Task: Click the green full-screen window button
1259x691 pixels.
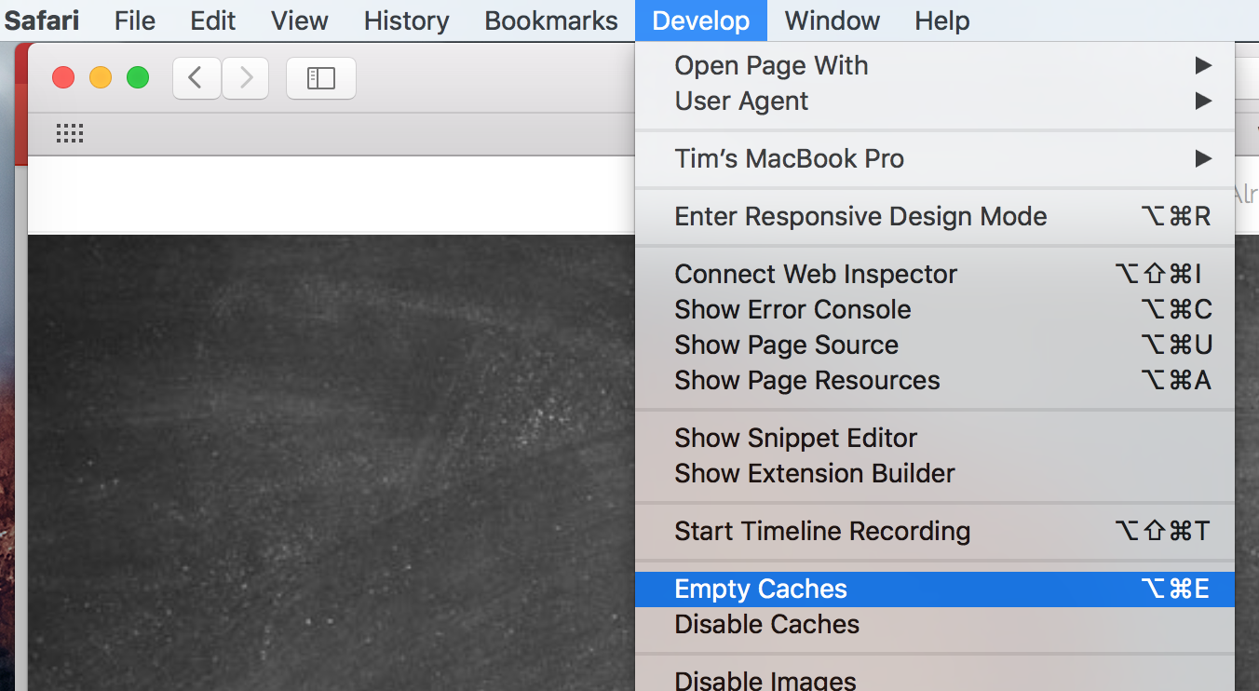Action: [x=138, y=77]
